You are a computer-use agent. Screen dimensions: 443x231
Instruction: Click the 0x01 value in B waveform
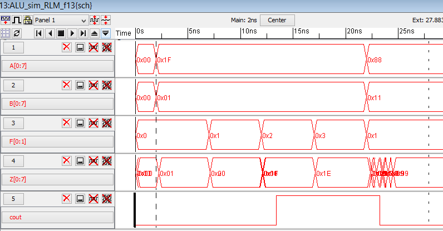pyautogui.click(x=164, y=98)
